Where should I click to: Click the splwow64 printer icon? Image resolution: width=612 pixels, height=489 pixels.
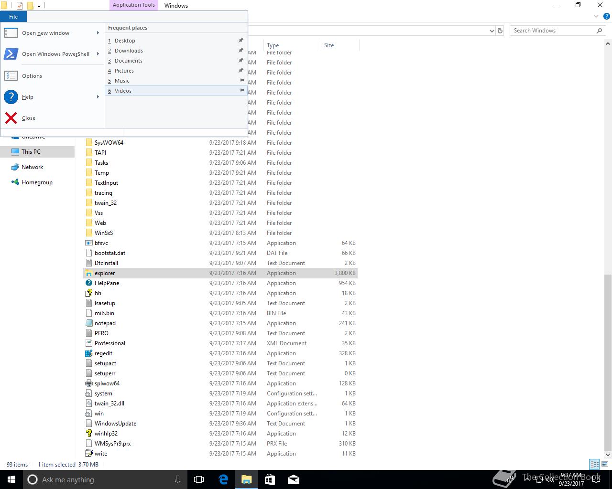pyautogui.click(x=88, y=383)
